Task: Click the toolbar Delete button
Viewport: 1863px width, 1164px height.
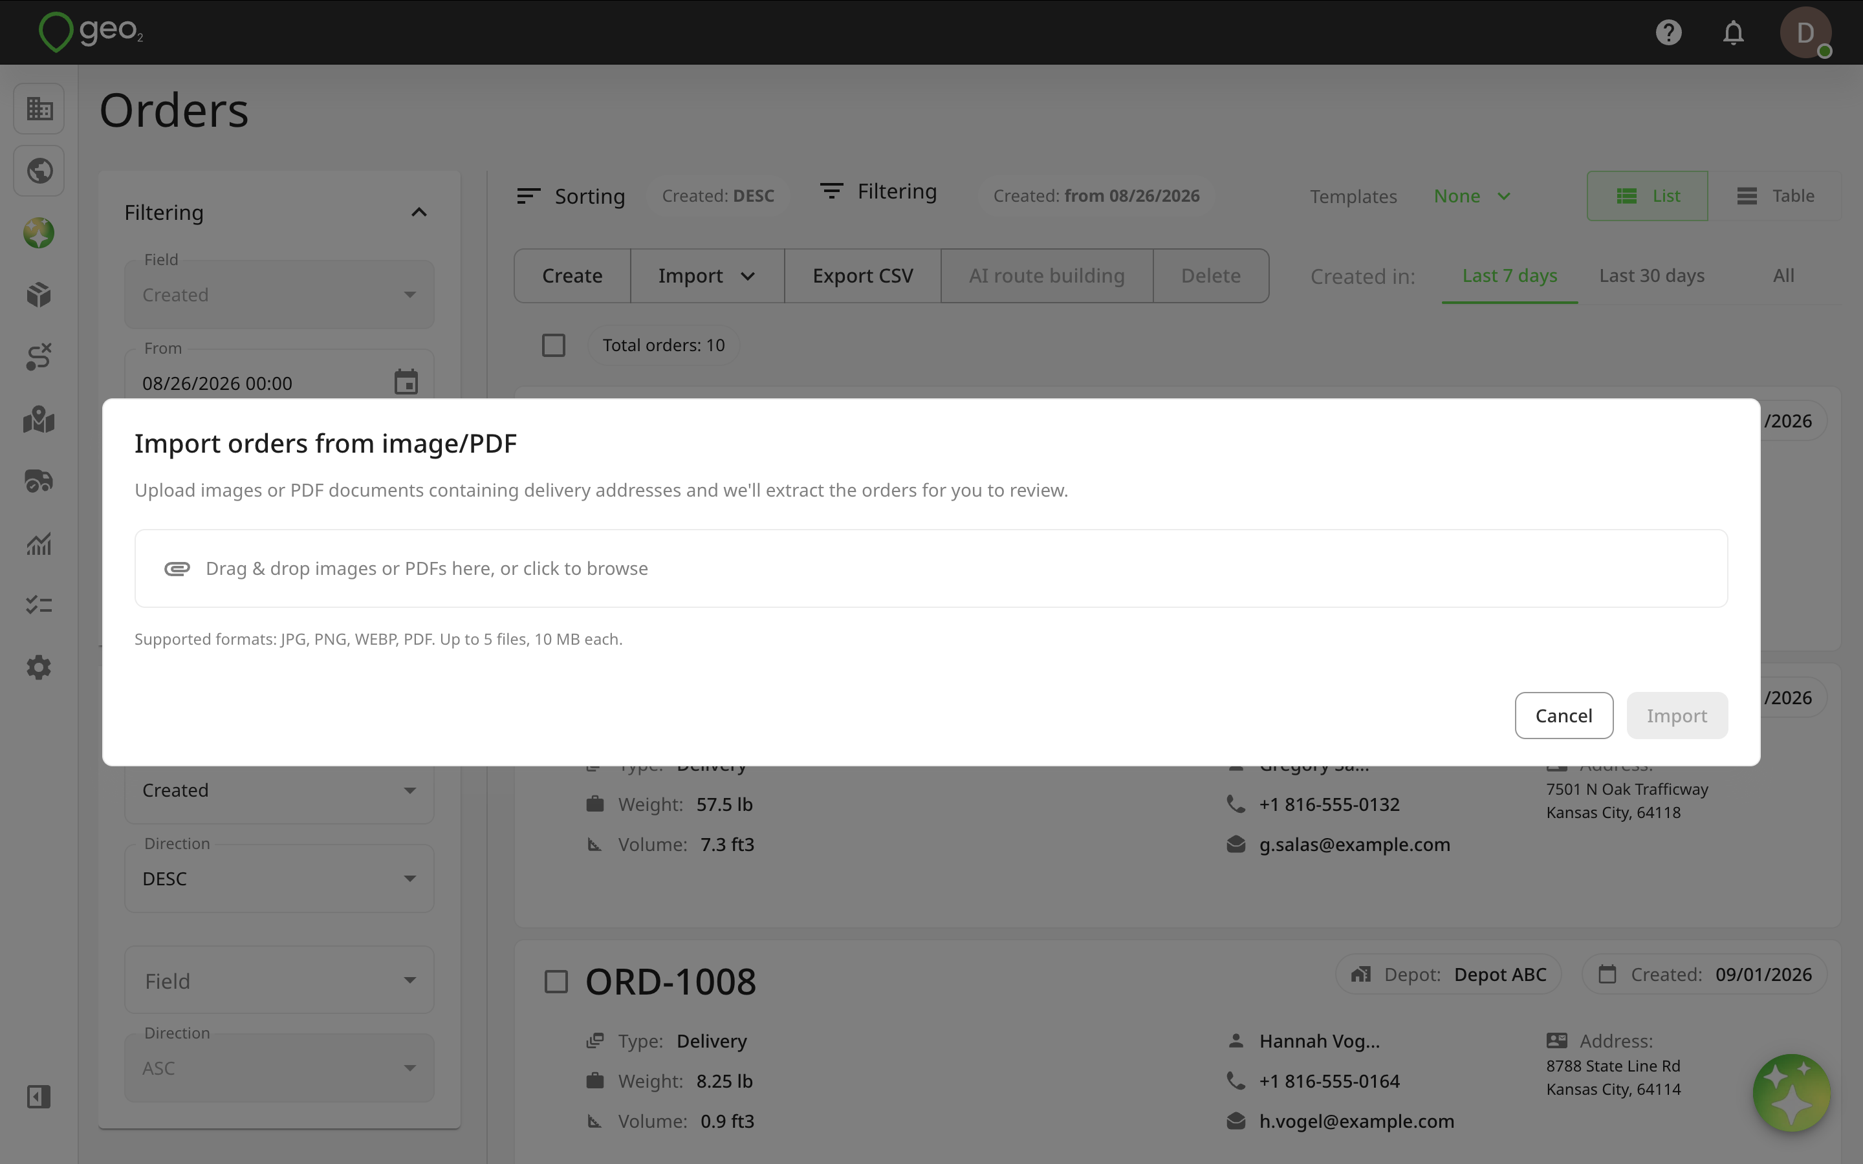Action: coord(1211,275)
